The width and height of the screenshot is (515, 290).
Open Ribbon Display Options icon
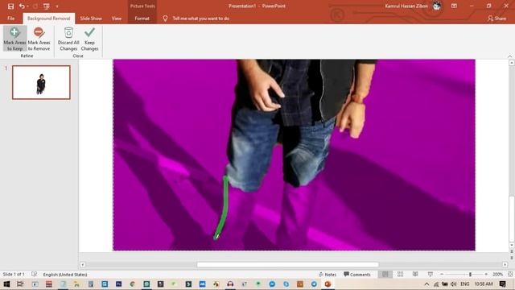(454, 6)
